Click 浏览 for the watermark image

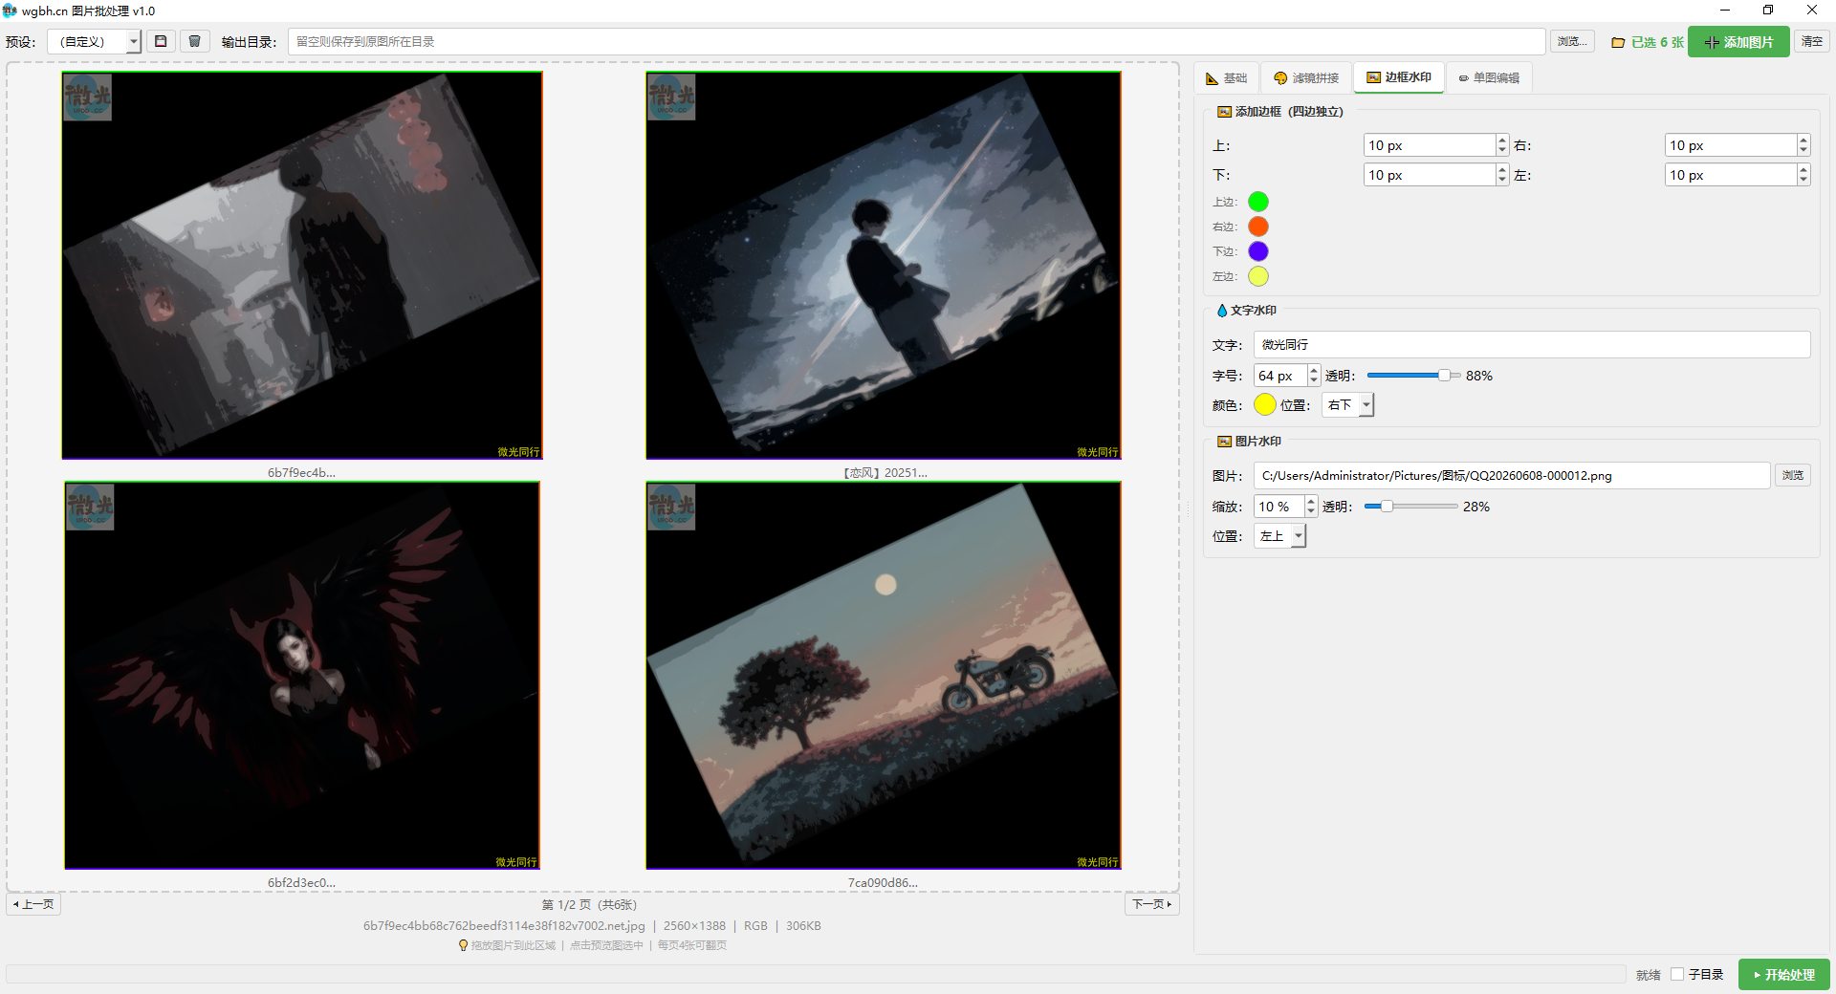(x=1793, y=475)
